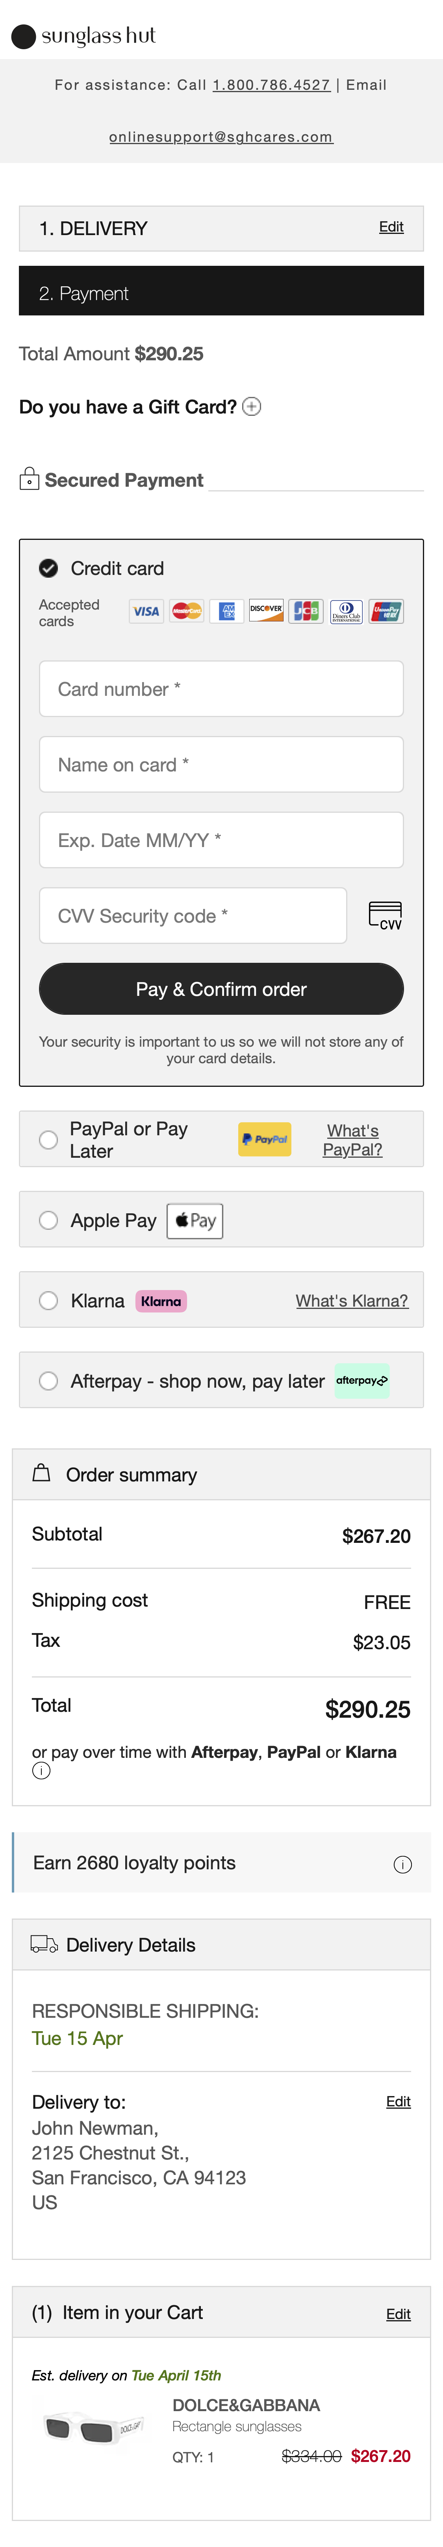Click into the Card number field
This screenshot has height=2547, width=443.
221,689
